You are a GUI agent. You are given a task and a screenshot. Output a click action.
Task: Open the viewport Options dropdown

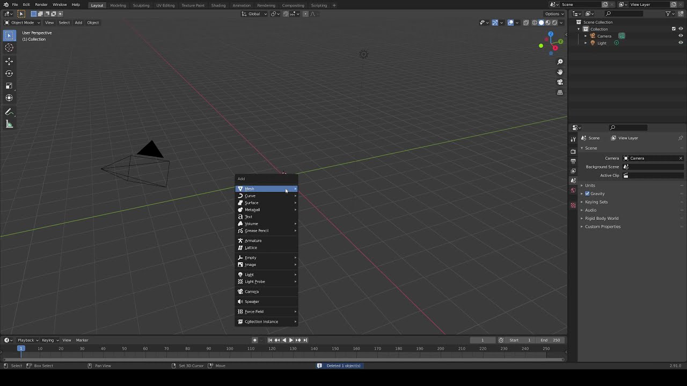(553, 14)
